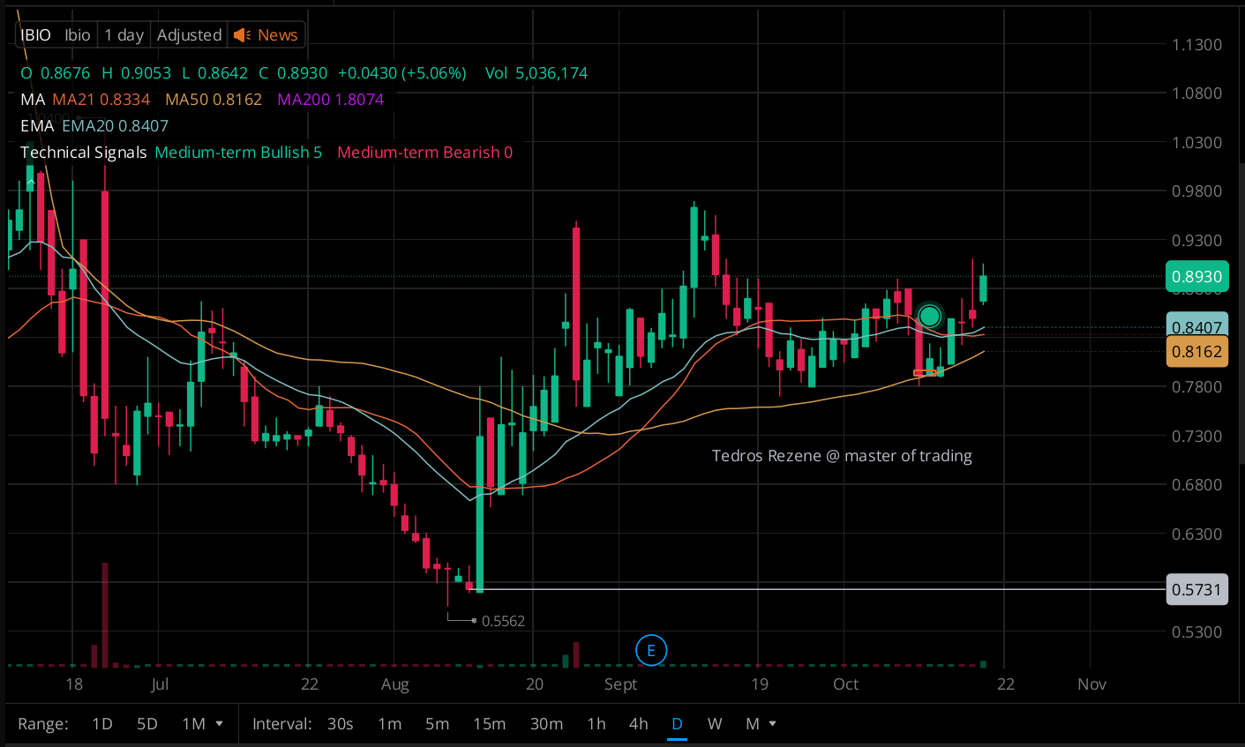
Task: Click the Nov date axis label
Action: point(1091,684)
